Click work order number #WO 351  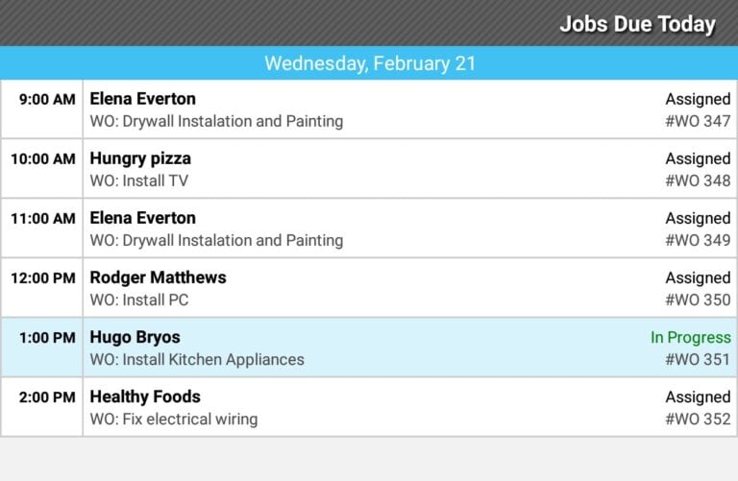[x=698, y=360]
